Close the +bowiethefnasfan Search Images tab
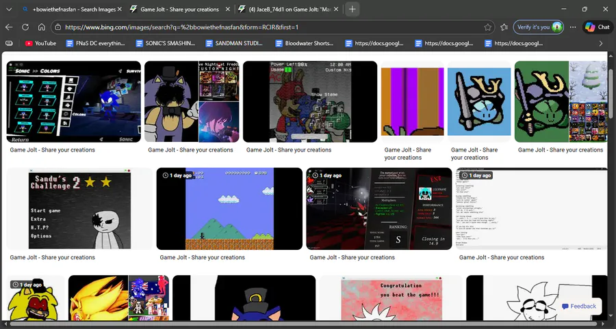 pos(119,9)
